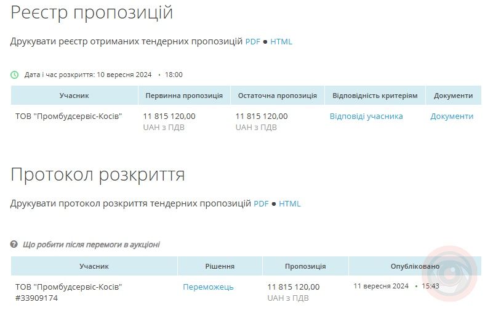Select published time 15:43
493x318 pixels.
click(430, 286)
